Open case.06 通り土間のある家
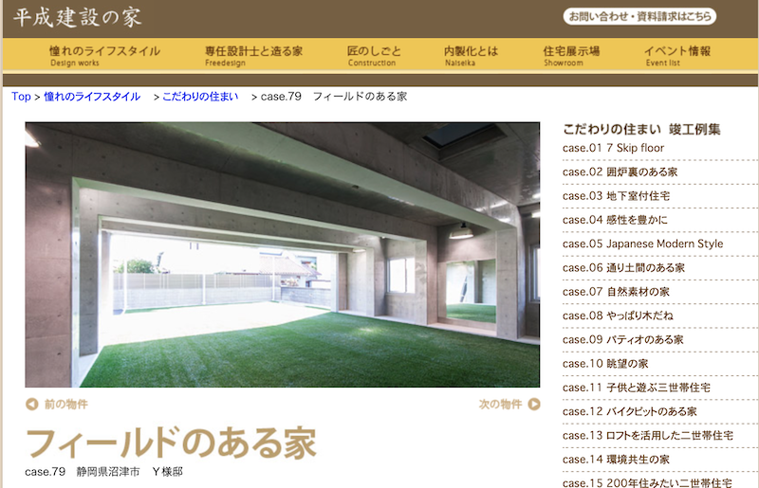 coord(623,267)
